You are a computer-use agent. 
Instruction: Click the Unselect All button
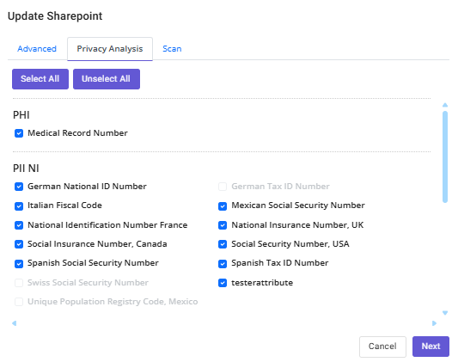click(107, 79)
